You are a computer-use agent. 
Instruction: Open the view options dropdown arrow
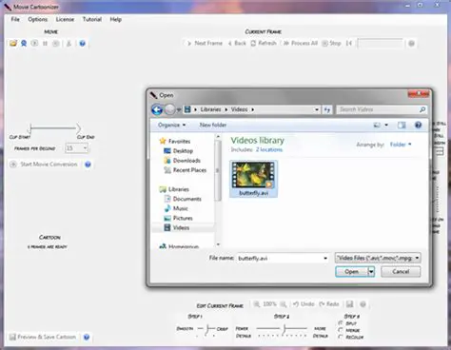point(386,125)
